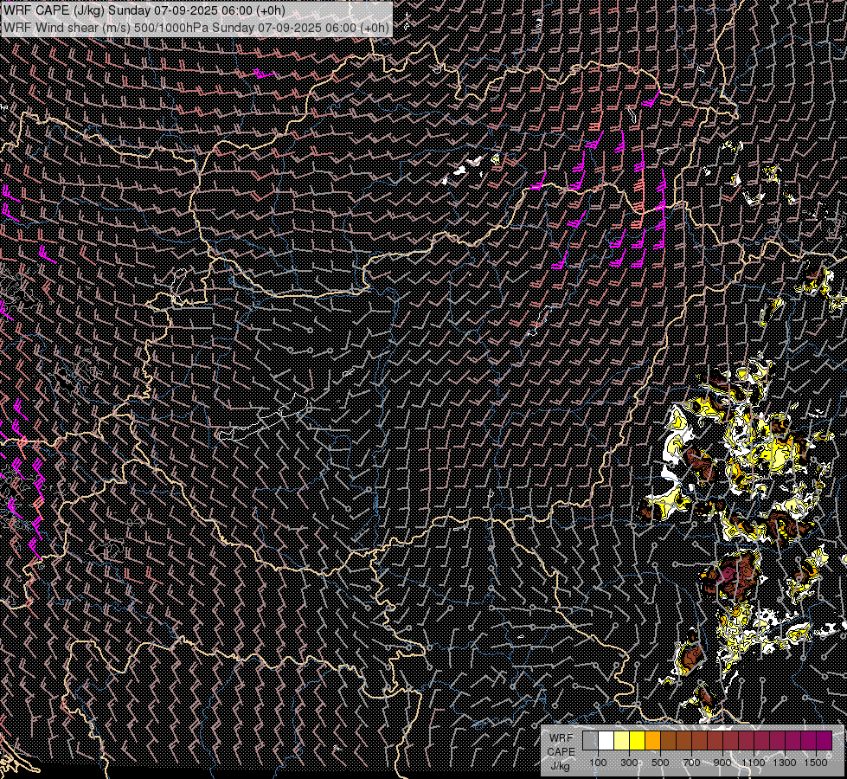This screenshot has width=847, height=779.
Task: Click the white swatch in CAPE legend
Action: pos(606,741)
